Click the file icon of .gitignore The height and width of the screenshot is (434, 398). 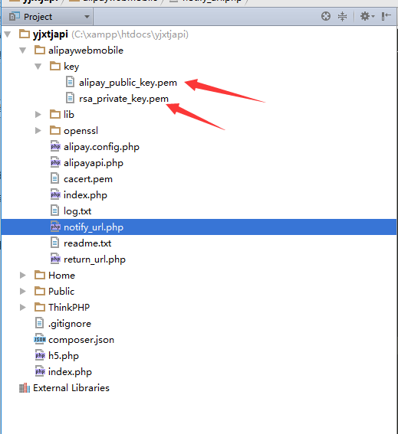coord(40,323)
